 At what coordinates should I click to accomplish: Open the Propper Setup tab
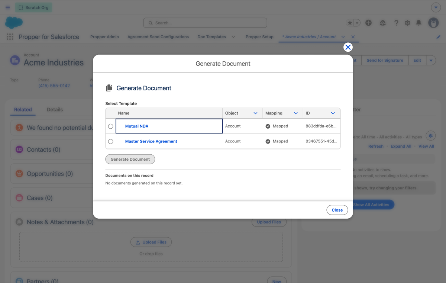[x=259, y=37]
